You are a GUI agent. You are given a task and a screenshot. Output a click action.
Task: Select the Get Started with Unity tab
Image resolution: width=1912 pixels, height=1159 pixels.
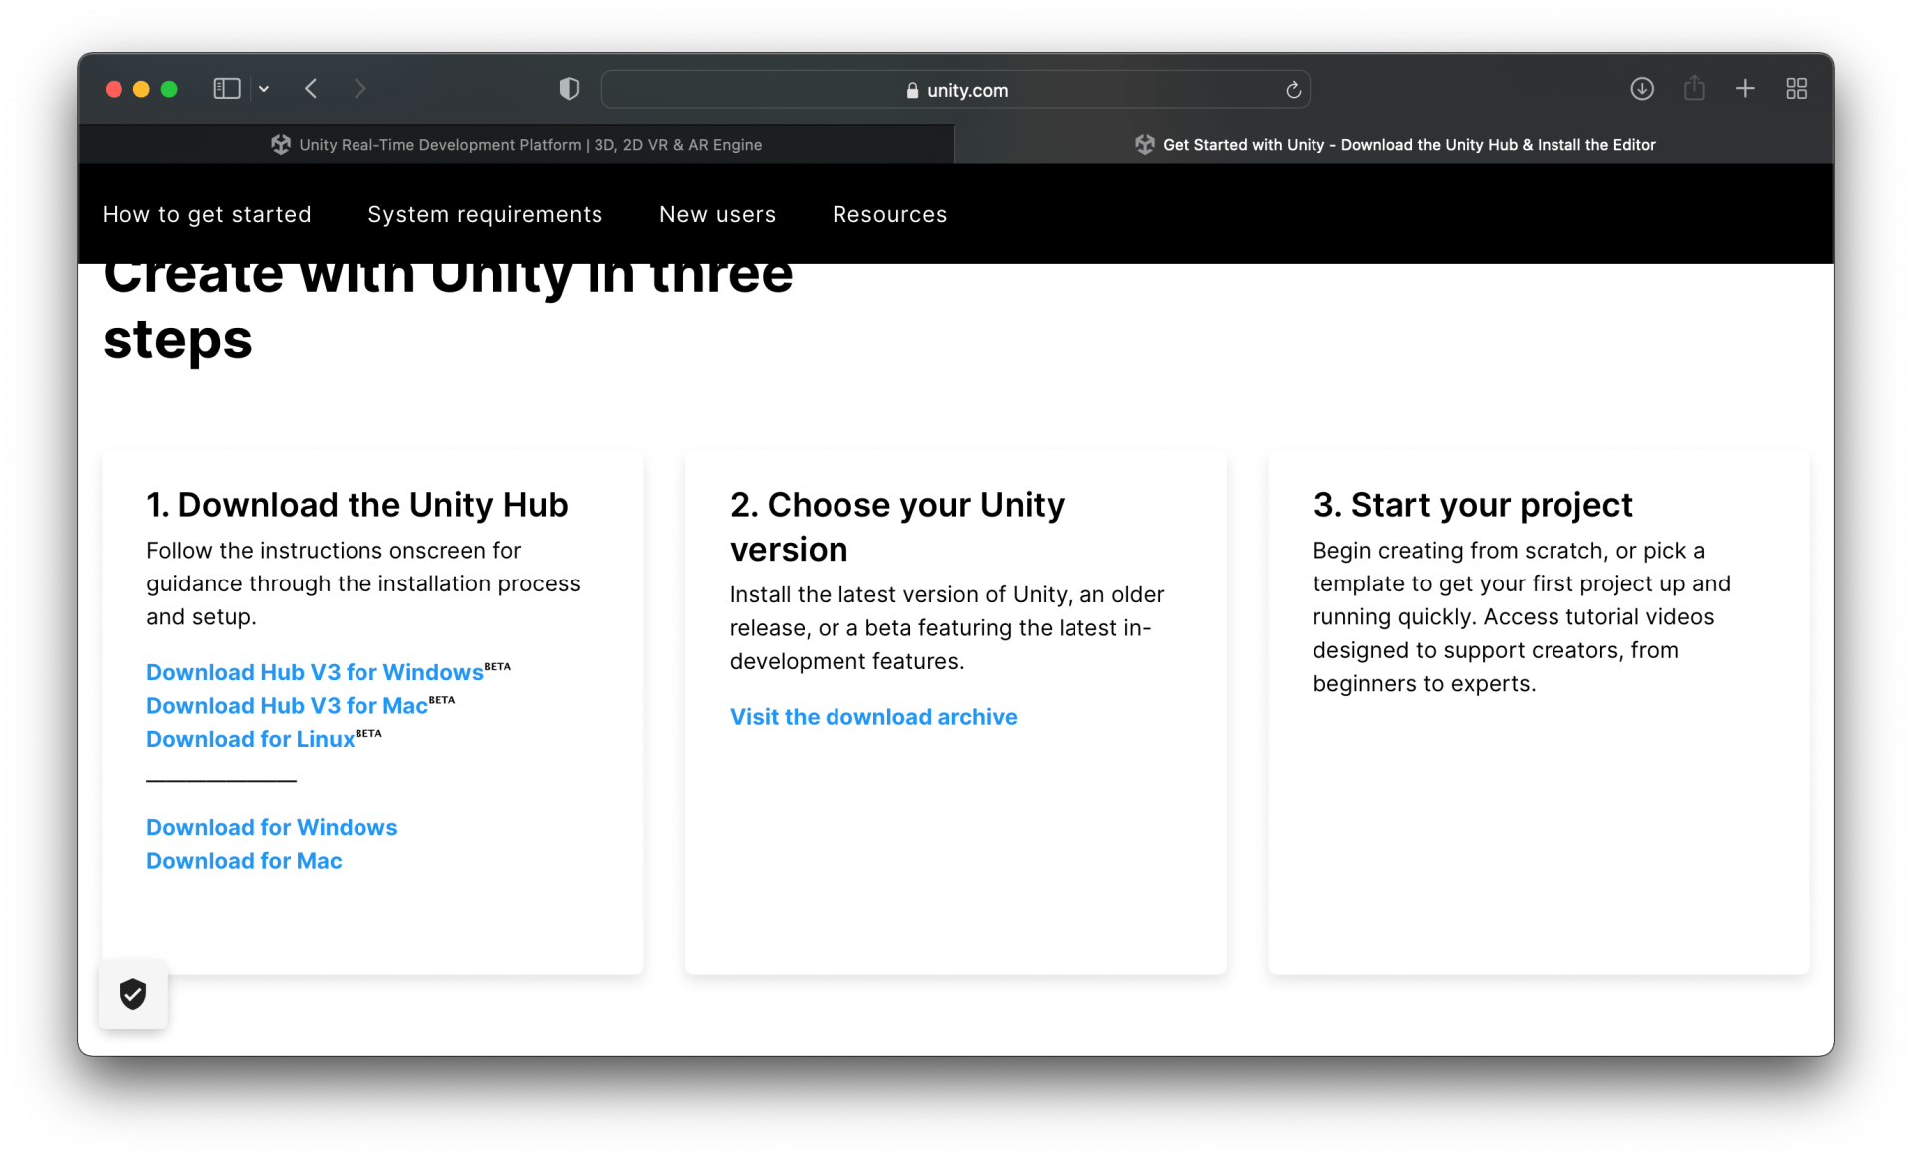1394,144
